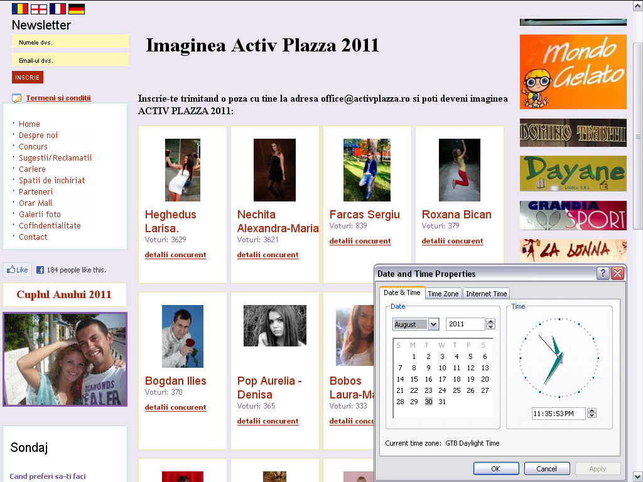Click the Email-ul dvs. input field
This screenshot has width=643, height=482.
[70, 60]
